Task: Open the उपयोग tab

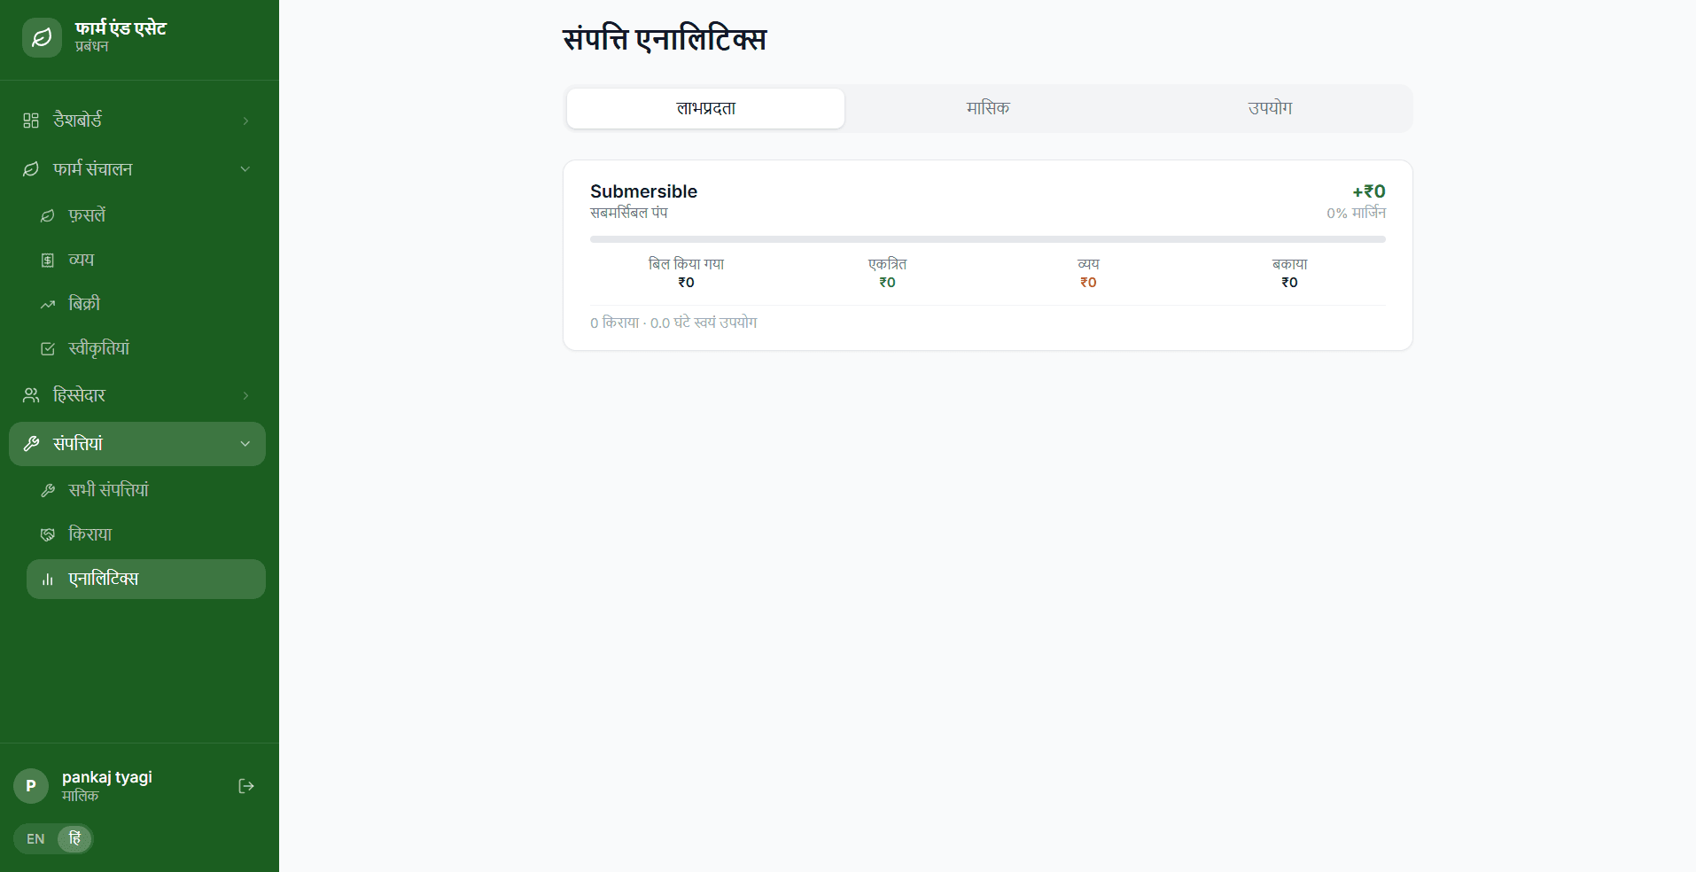Action: pyautogui.click(x=1270, y=108)
